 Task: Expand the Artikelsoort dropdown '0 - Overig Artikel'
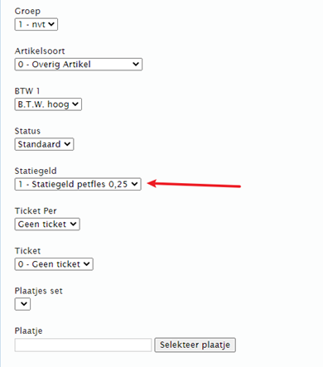click(79, 65)
